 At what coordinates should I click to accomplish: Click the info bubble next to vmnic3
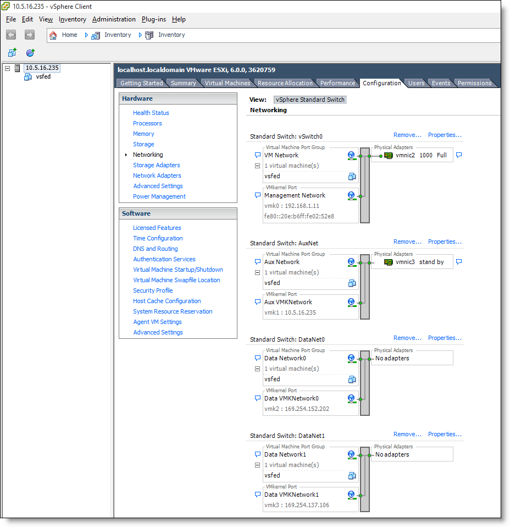(459, 262)
